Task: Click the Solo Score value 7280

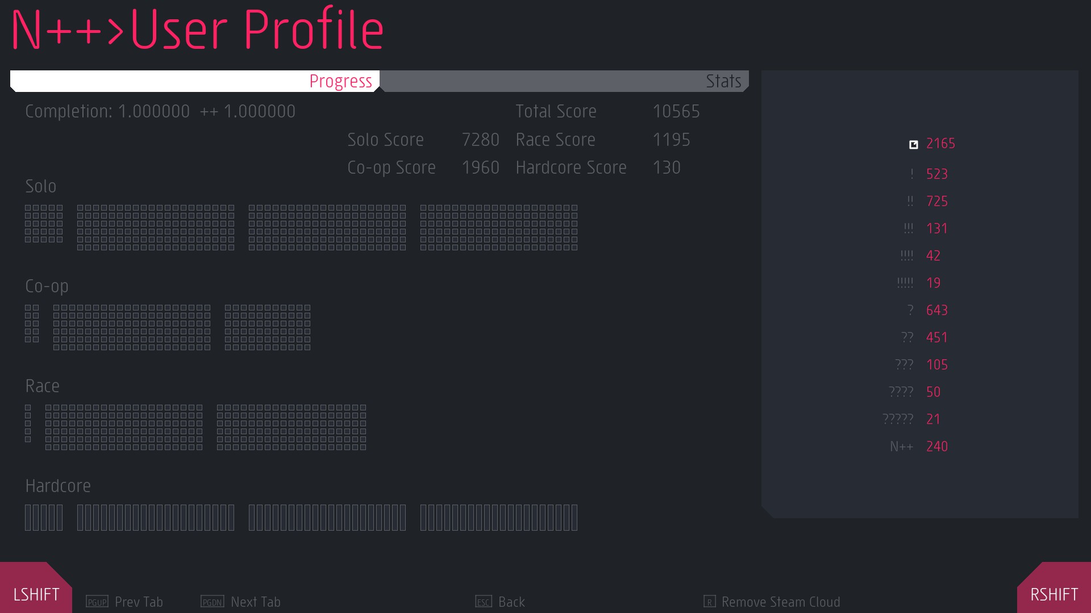Action: pyautogui.click(x=480, y=140)
